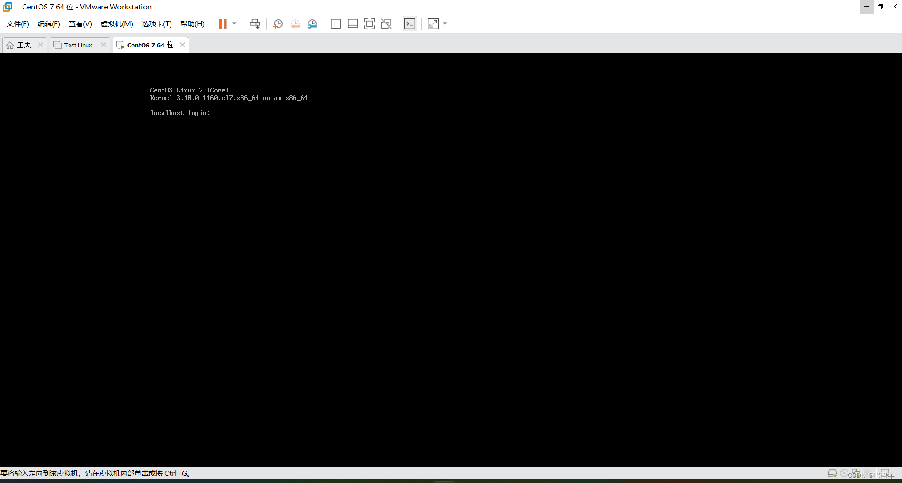Select the CentOS 7 64 位 tab
Image resolution: width=902 pixels, height=483 pixels.
coord(148,45)
